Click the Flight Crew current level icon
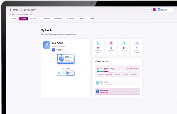Viewport: 177px width, 114px height. 98,91
